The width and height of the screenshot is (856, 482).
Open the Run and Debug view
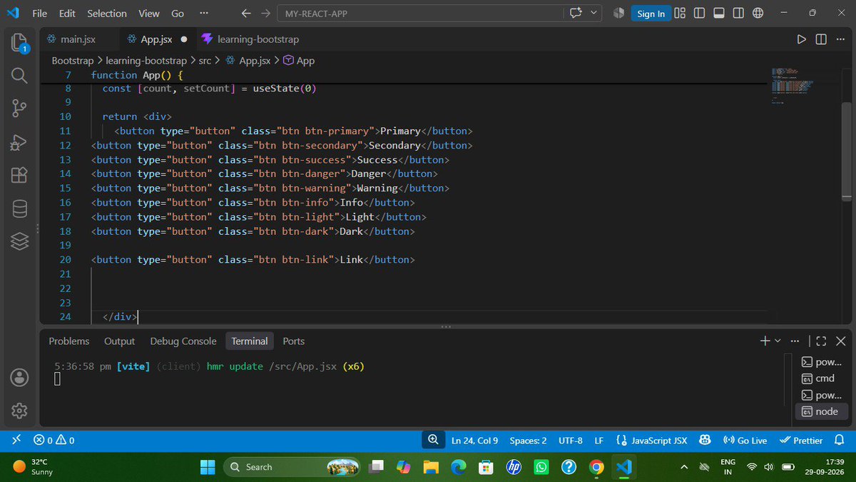tap(19, 142)
